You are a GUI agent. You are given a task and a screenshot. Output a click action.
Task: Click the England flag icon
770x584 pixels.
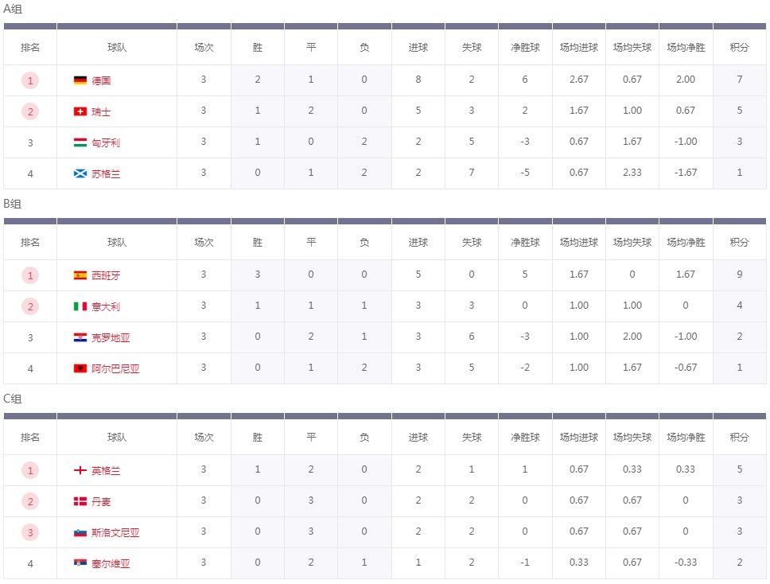click(80, 470)
